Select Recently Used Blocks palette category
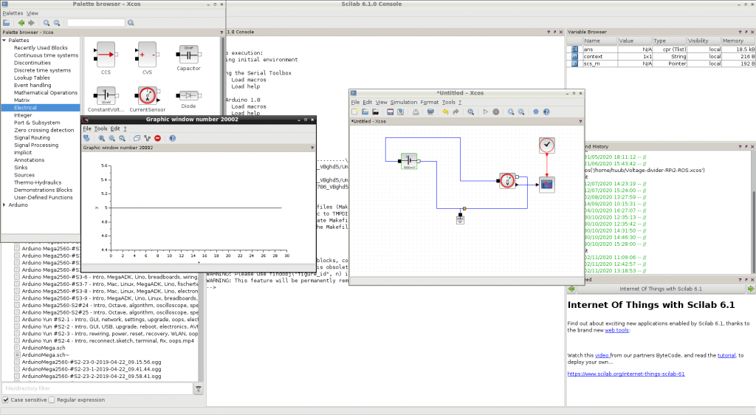The image size is (756, 415). [41, 48]
